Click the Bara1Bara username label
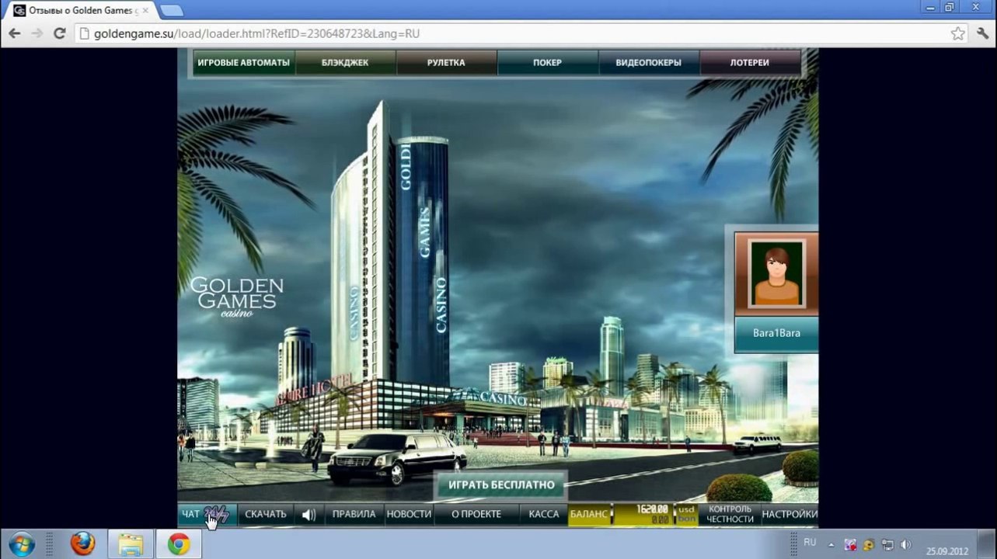 776,333
